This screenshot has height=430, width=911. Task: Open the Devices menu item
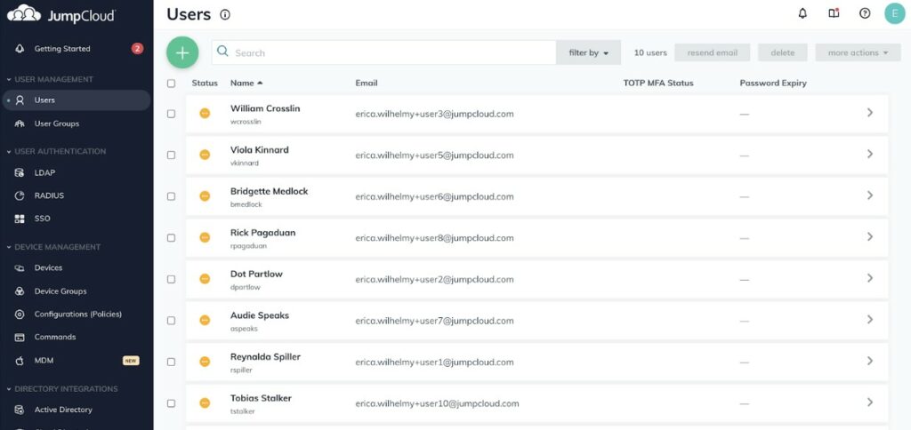pos(48,268)
